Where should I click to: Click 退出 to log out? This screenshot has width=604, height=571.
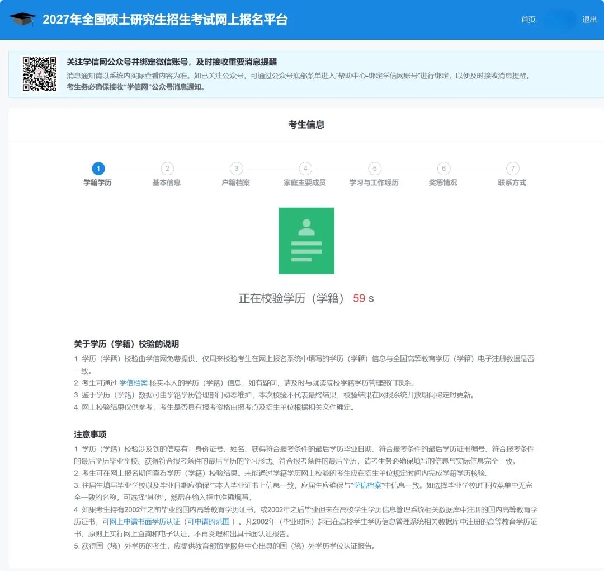click(589, 20)
